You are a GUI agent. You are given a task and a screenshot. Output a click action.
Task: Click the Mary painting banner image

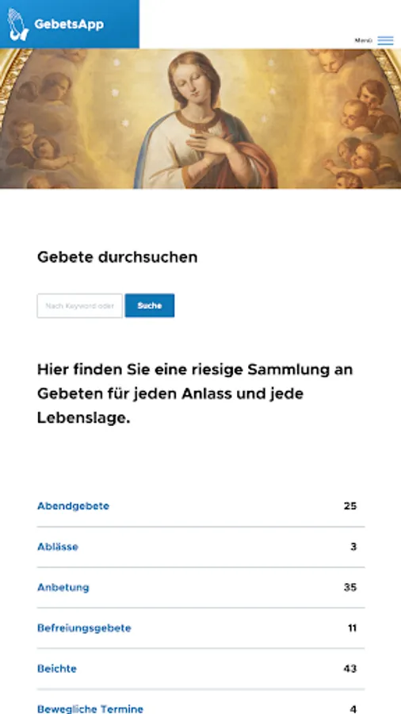200,118
